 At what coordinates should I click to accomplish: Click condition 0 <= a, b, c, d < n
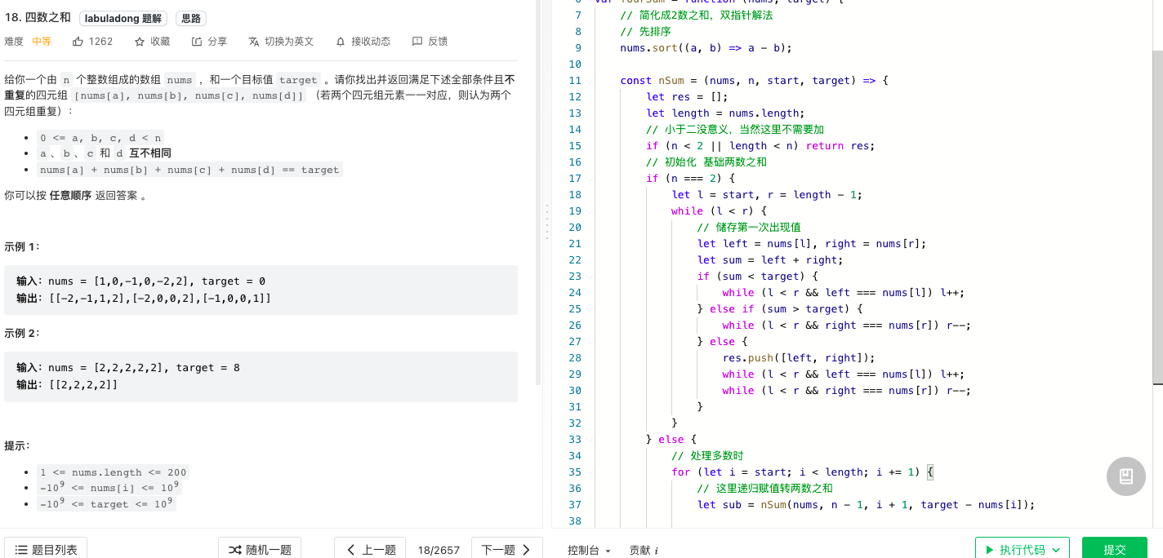[x=101, y=137]
